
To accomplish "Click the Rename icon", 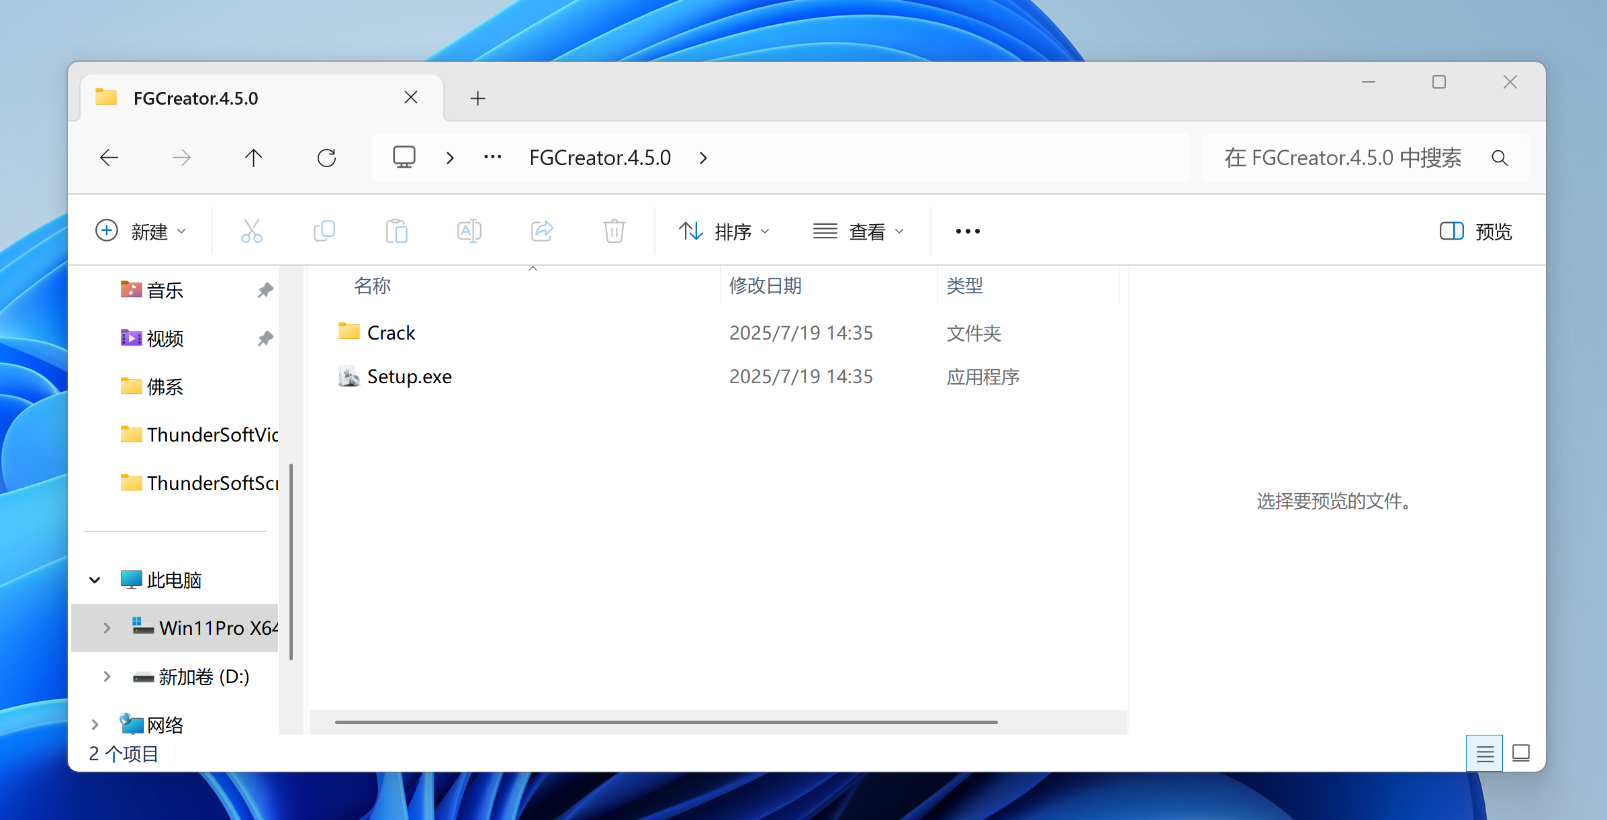I will point(469,232).
